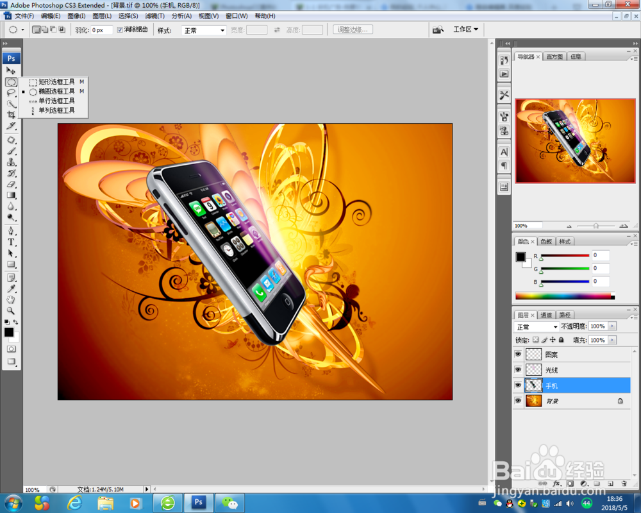
Task: Select the Brush tool
Action: tap(11, 151)
